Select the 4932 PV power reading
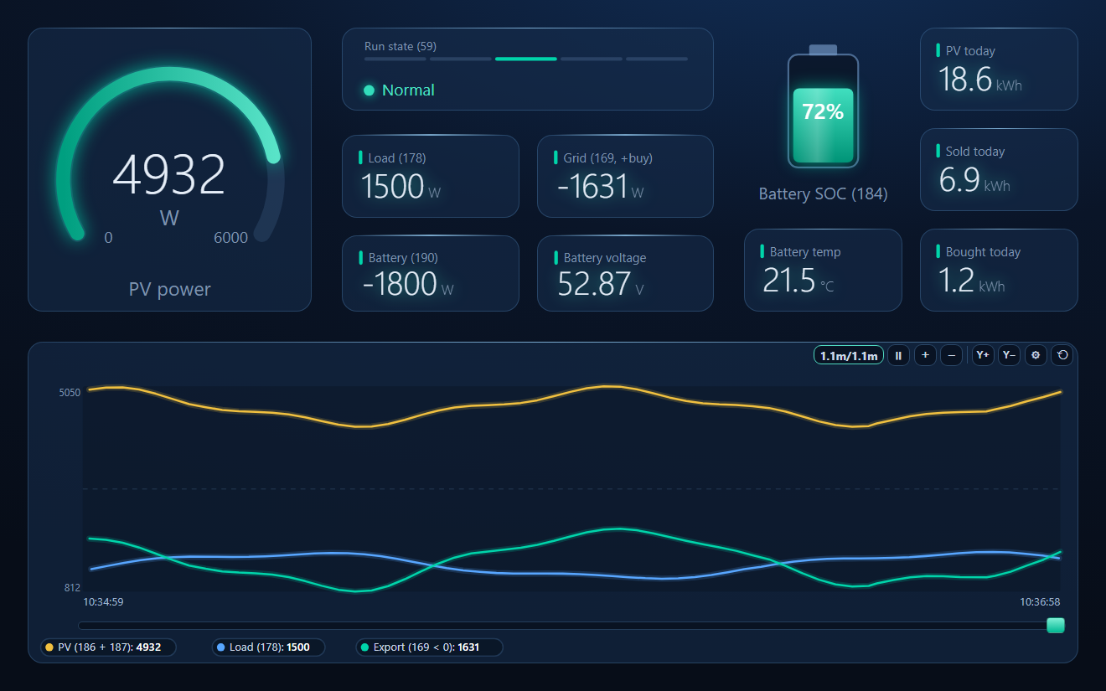Image resolution: width=1106 pixels, height=691 pixels. tap(169, 174)
